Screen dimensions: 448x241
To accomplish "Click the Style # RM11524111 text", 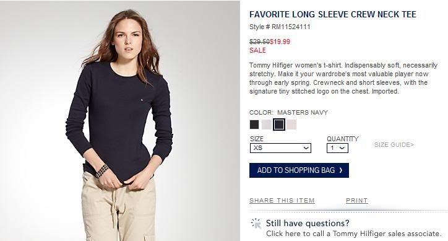I will (280, 27).
